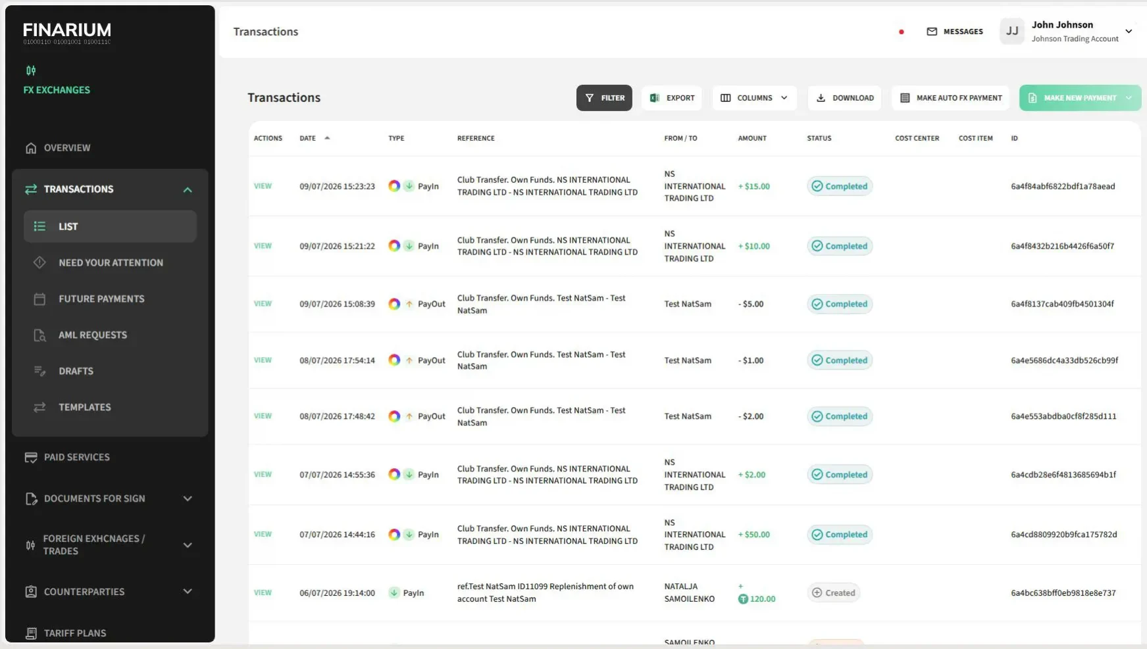Open the Columns dropdown
This screenshot has width=1147, height=649.
tap(754, 98)
